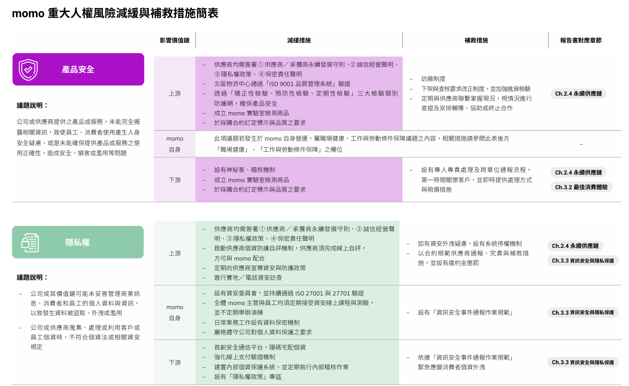The height and width of the screenshot is (386, 629).
Task: Click the shield checkmark icon beside 產品安全
Action: coord(28,69)
